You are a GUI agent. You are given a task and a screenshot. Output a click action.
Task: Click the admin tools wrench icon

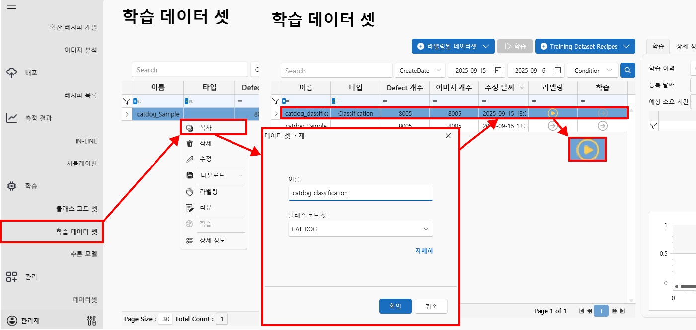[91, 321]
